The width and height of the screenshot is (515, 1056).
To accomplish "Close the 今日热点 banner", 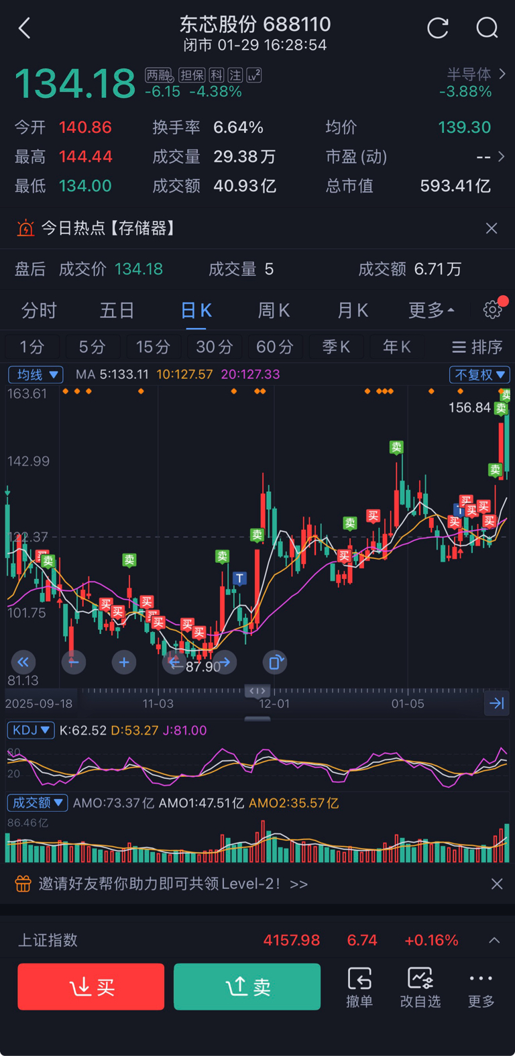I will [492, 228].
